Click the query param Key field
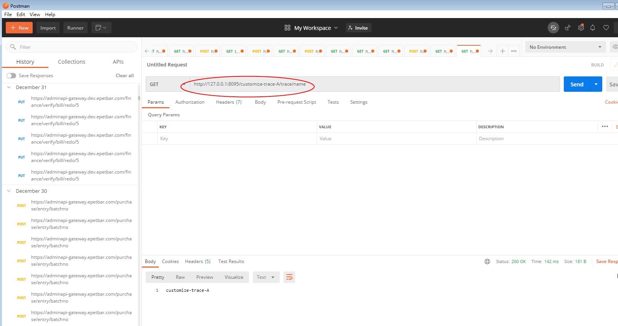Image resolution: width=618 pixels, height=326 pixels. click(x=237, y=139)
